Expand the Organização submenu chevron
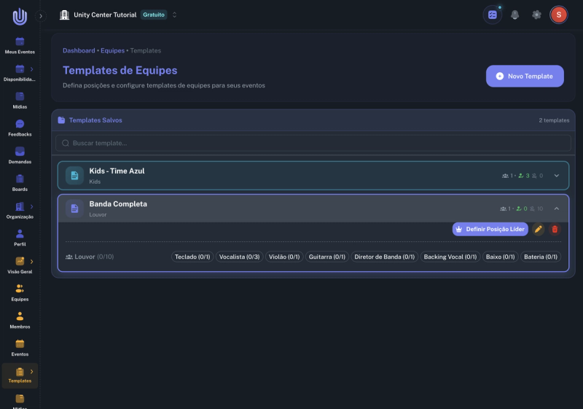The width and height of the screenshot is (583, 409). 31,206
